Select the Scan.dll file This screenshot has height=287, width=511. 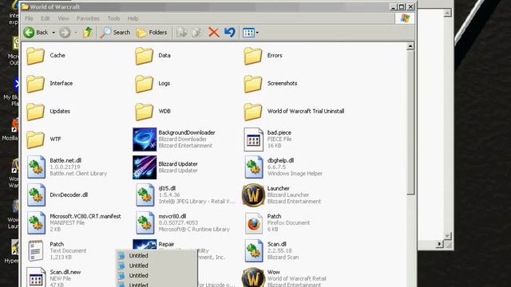pyautogui.click(x=271, y=251)
